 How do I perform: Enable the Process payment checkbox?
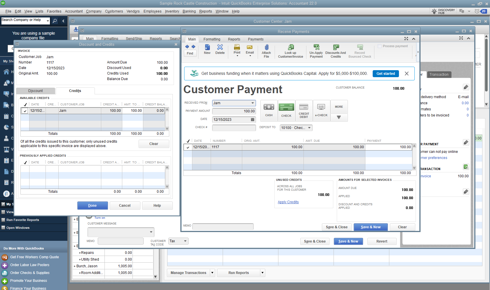click(x=380, y=46)
